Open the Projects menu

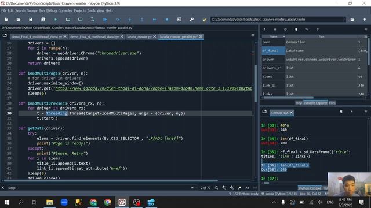pos(79,10)
